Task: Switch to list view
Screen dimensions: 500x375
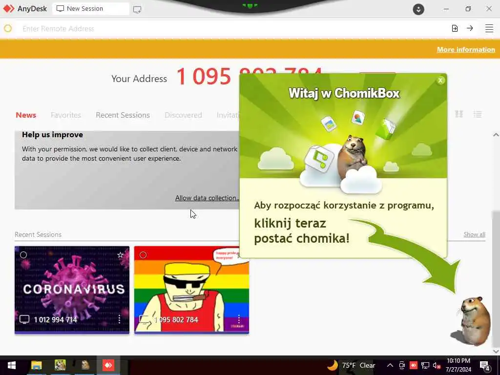Action: tap(478, 114)
